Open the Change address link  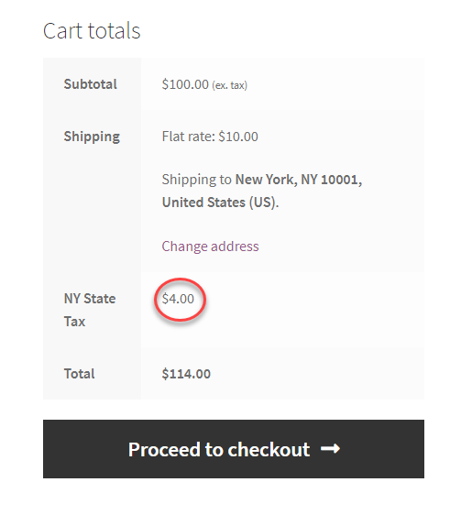[x=210, y=247]
